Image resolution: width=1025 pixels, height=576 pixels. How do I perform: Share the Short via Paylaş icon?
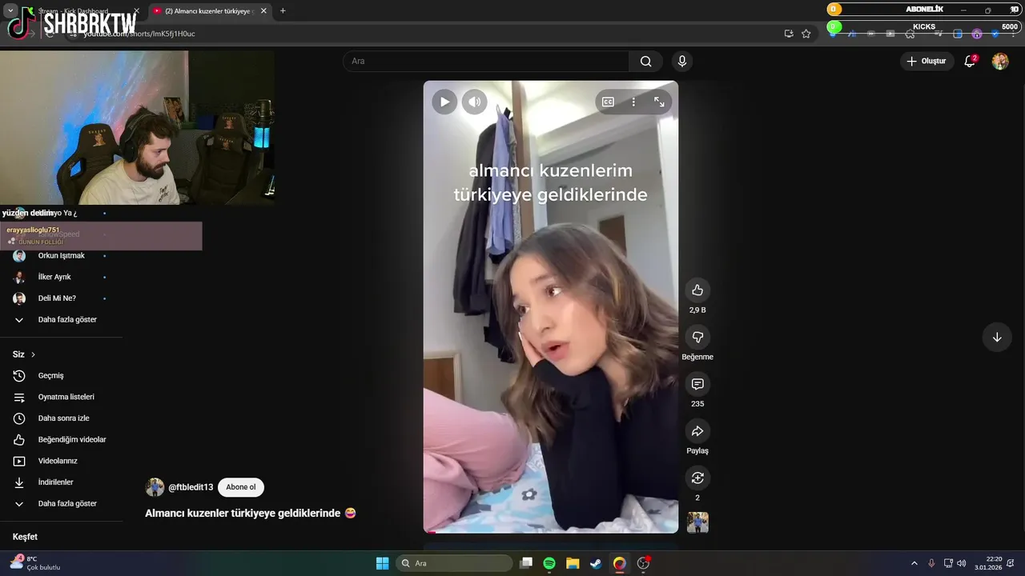click(x=697, y=431)
